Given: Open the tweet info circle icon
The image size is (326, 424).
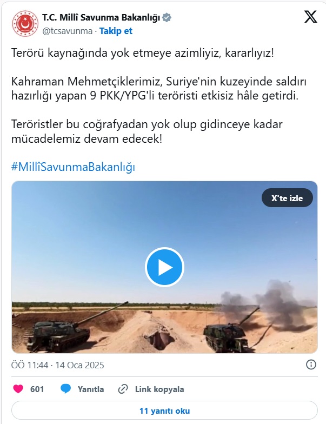Looking at the screenshot, I should (x=311, y=365).
